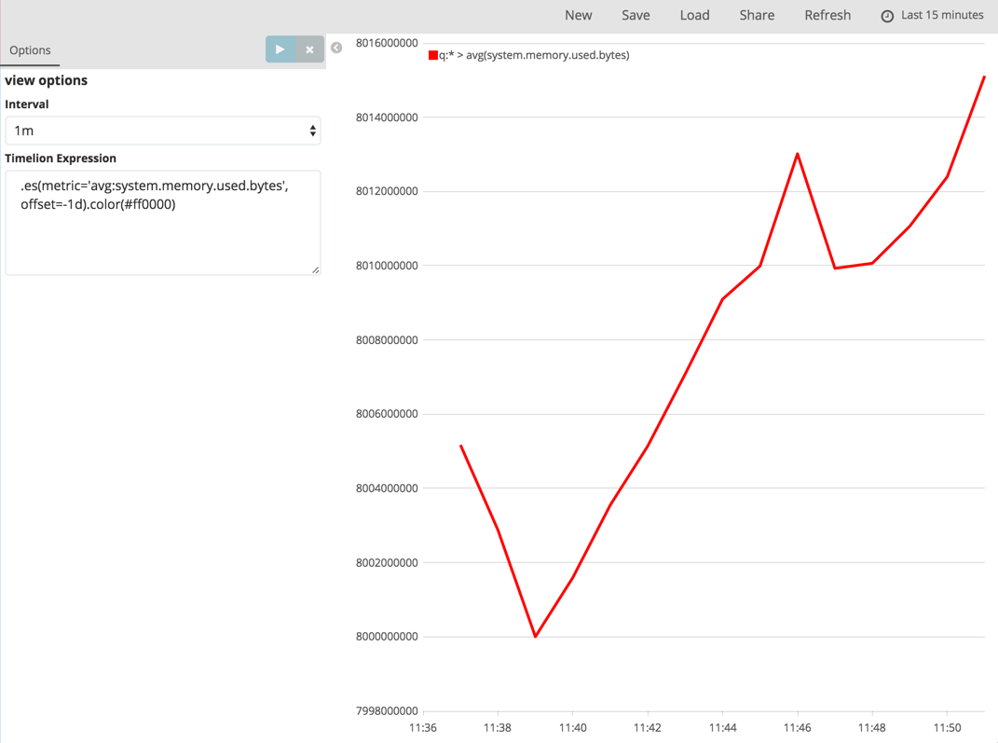Discard changes with the X button
Viewport: 998px width, 743px height.
309,49
